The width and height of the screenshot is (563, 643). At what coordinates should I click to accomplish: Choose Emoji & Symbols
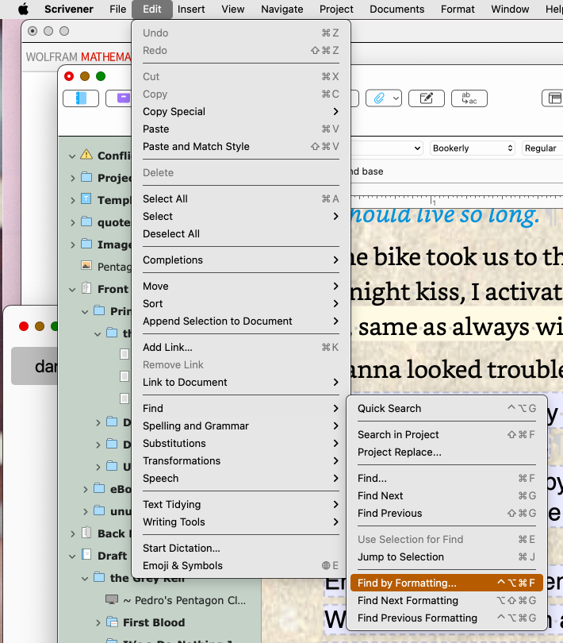(x=241, y=565)
